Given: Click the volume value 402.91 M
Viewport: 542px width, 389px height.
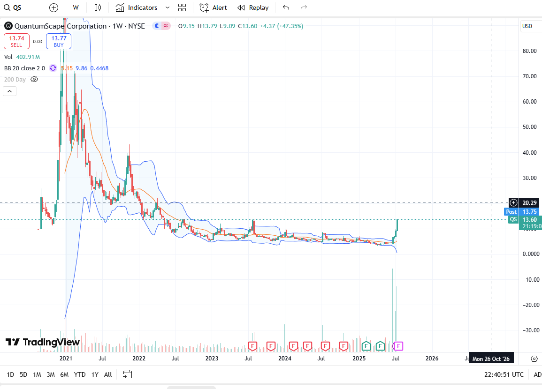Looking at the screenshot, I should click(28, 57).
